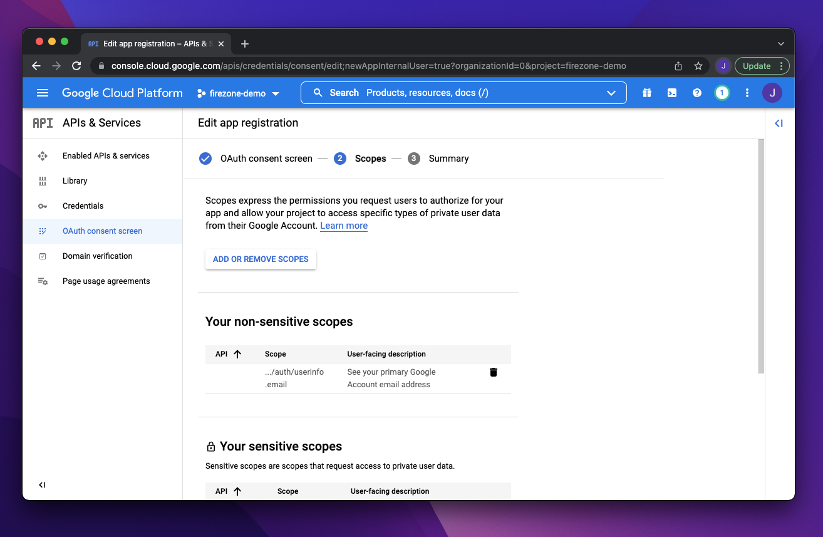Screen dimensions: 823x537
Task: Sort the API column under sensitive scopes
Action: click(x=227, y=491)
